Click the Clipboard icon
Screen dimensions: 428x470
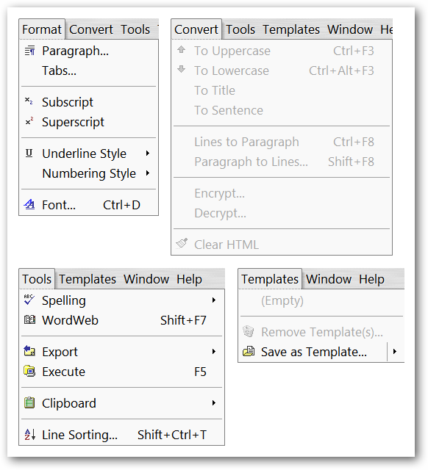pos(29,402)
